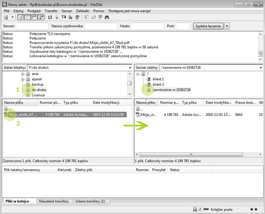
Task: Click the local parent directory '..' folder icon
Action: (6, 109)
